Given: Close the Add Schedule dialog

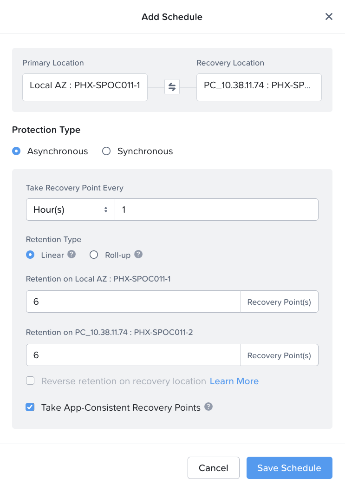Looking at the screenshot, I should tap(329, 17).
